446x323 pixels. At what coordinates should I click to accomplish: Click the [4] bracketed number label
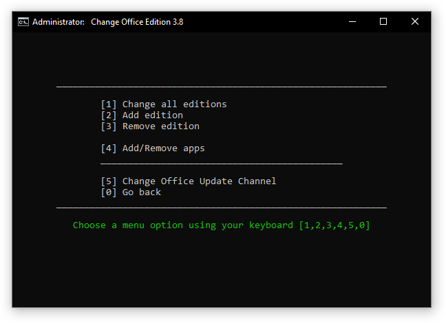click(x=109, y=148)
